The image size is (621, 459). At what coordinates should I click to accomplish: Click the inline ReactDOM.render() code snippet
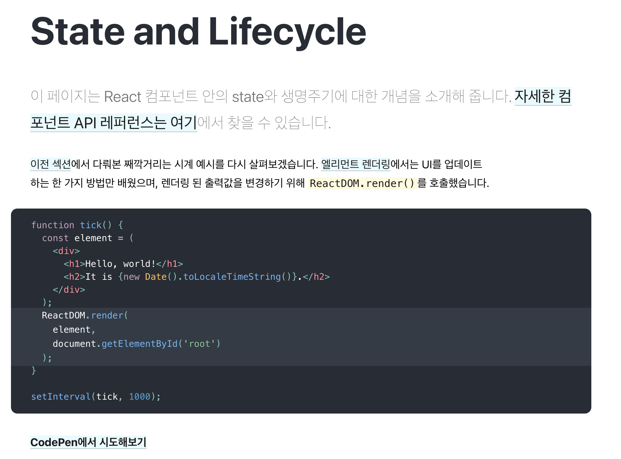362,183
